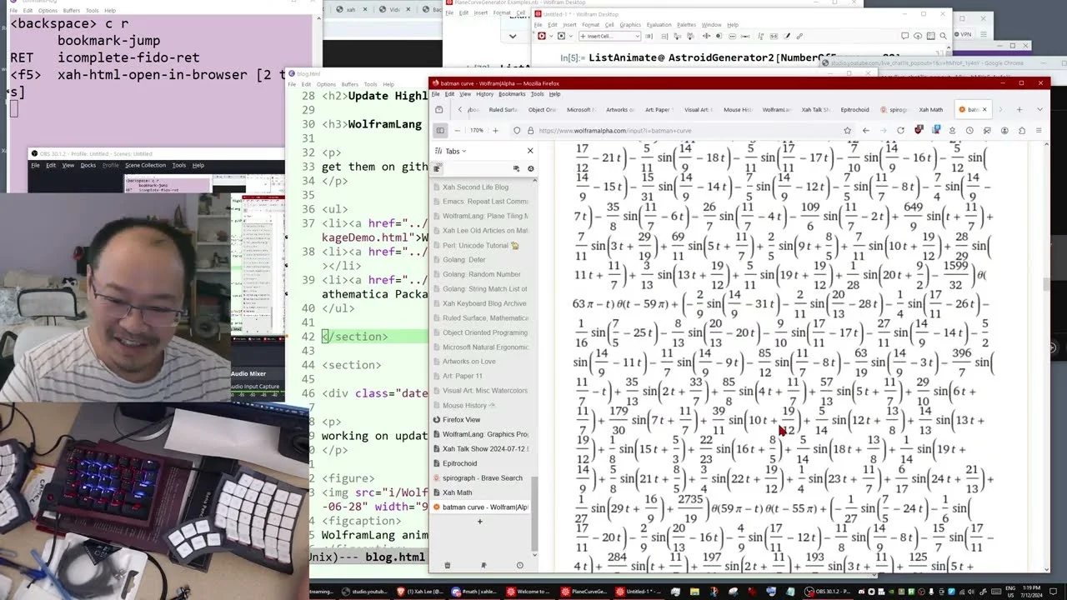Select Perl: Unicode Tutorial sidebar tab

(482, 246)
